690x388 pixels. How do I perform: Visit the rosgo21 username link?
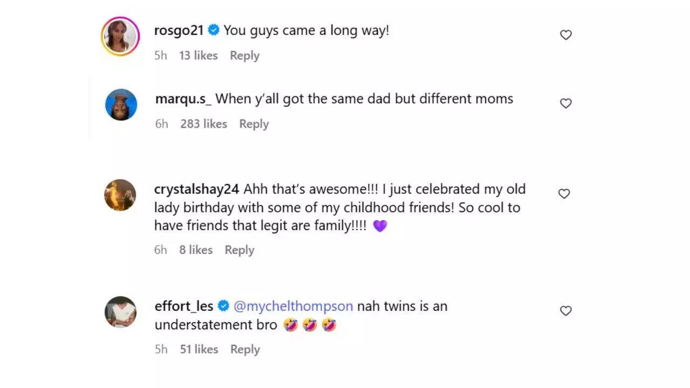point(179,31)
